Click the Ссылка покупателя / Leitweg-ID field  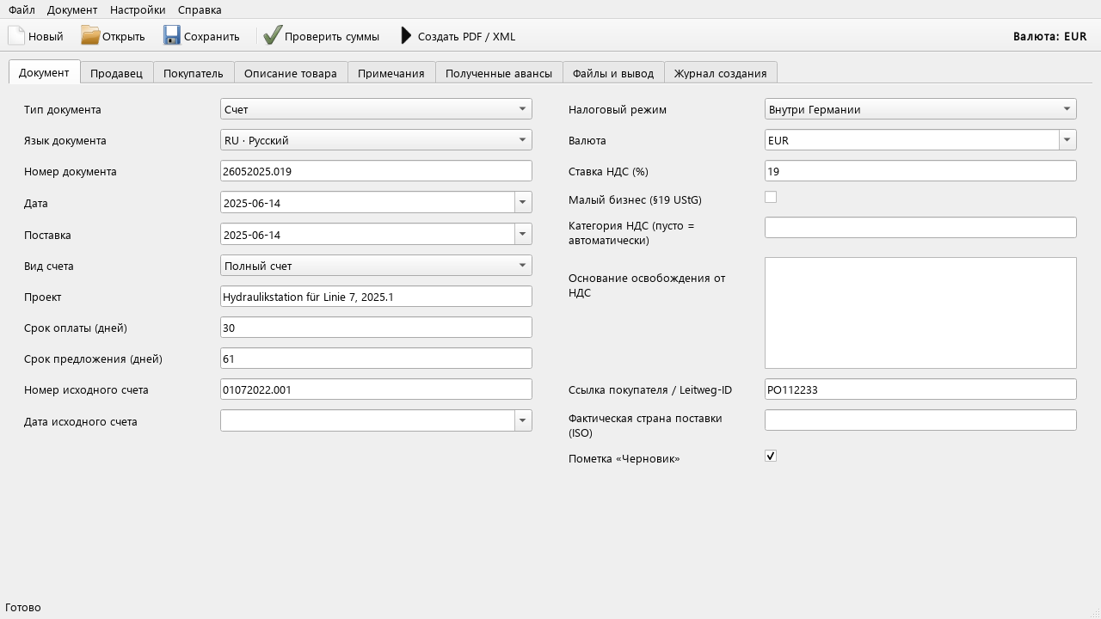tap(920, 389)
